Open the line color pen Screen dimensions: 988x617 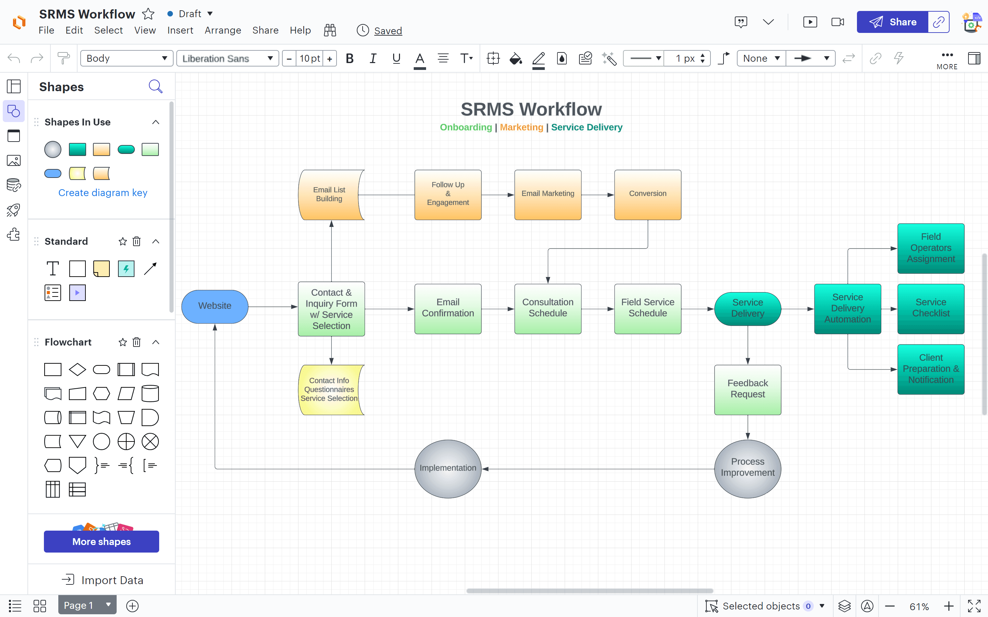click(x=539, y=60)
